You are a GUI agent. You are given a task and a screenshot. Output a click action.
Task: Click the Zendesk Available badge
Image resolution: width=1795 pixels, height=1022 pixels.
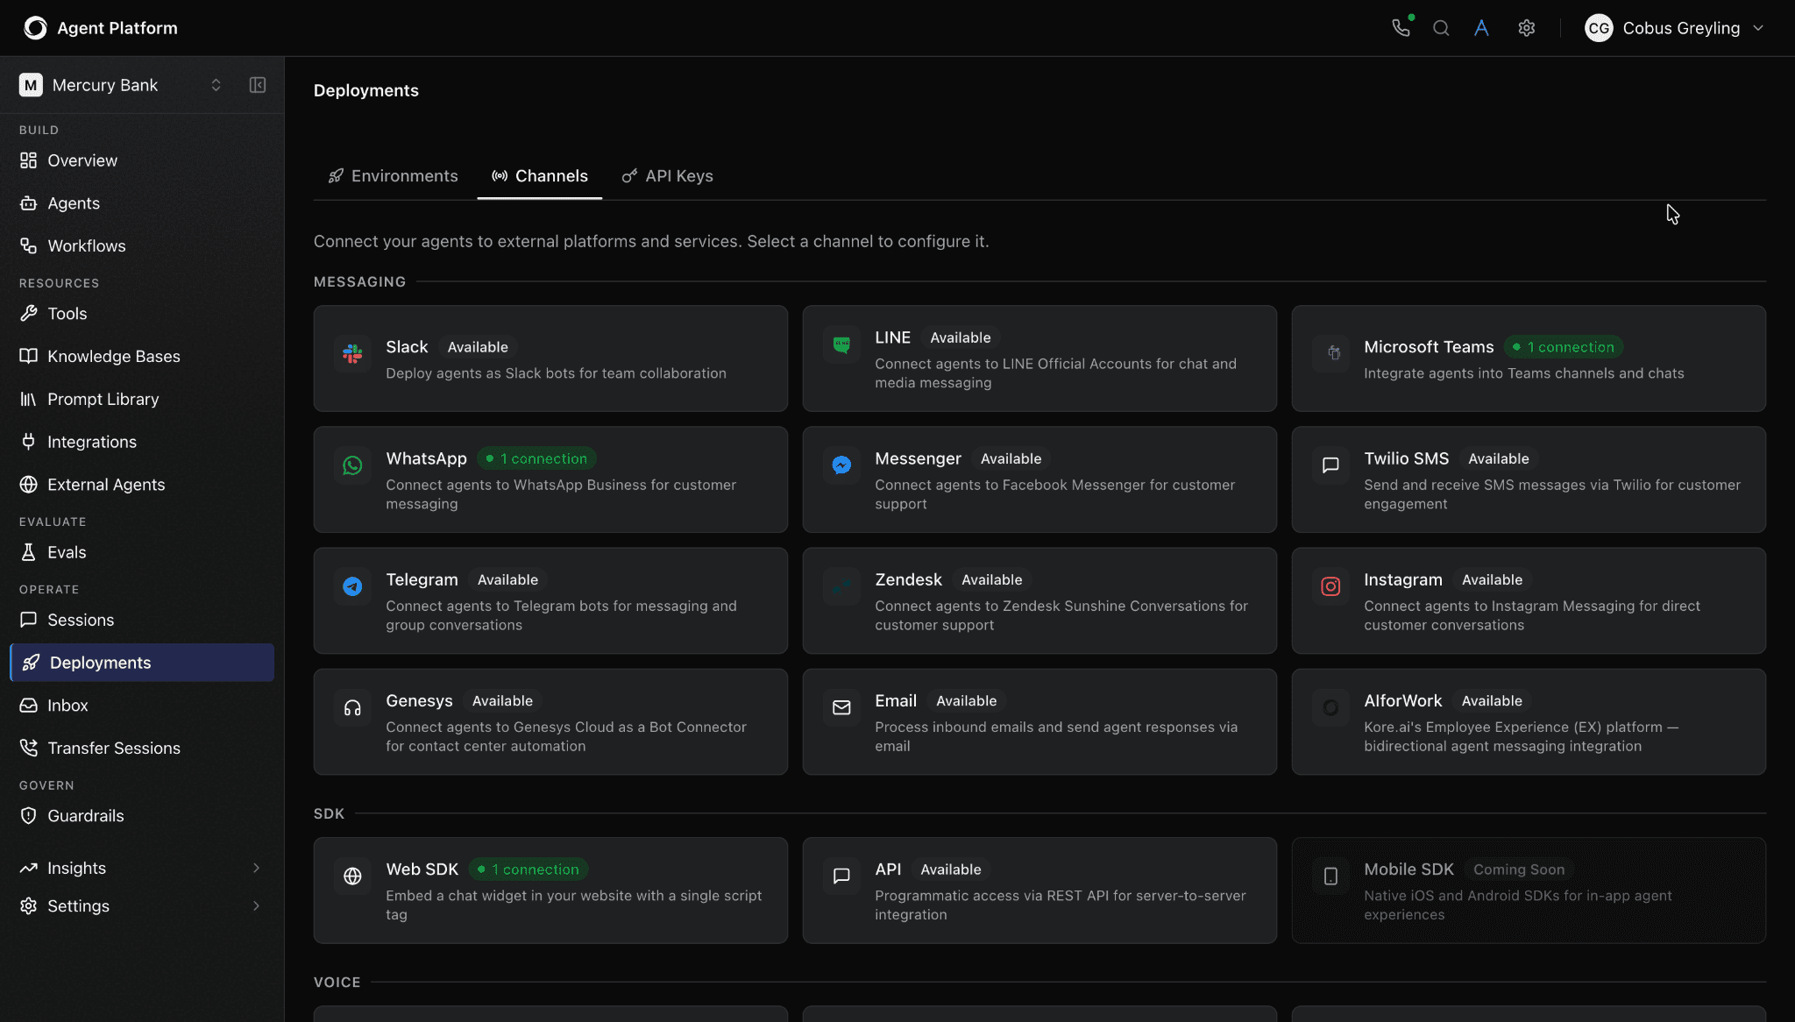pyautogui.click(x=991, y=580)
